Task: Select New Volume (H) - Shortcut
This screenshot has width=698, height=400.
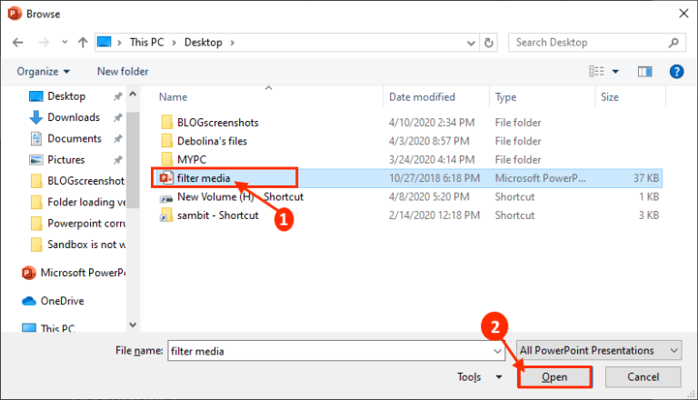Action: 240,197
